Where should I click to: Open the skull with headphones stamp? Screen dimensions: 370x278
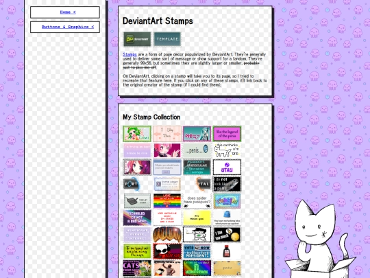167,251
